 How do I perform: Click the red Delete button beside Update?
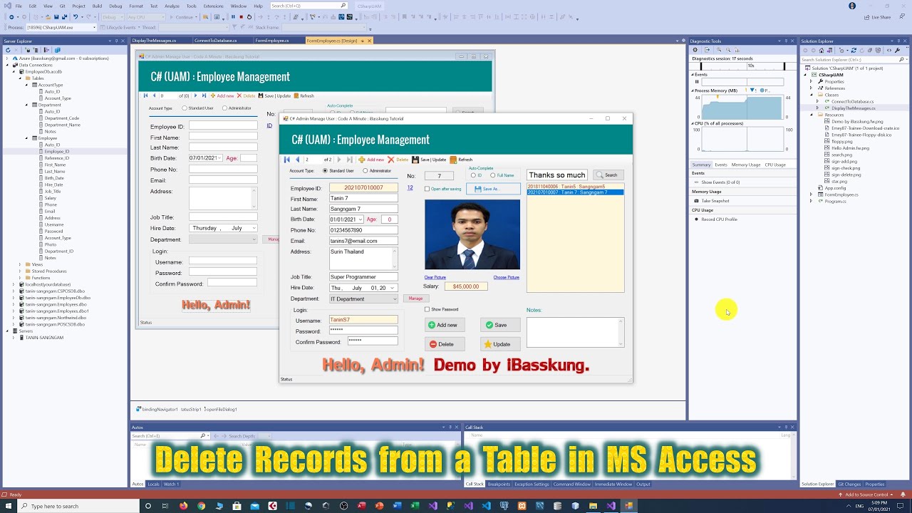pyautogui.click(x=445, y=344)
